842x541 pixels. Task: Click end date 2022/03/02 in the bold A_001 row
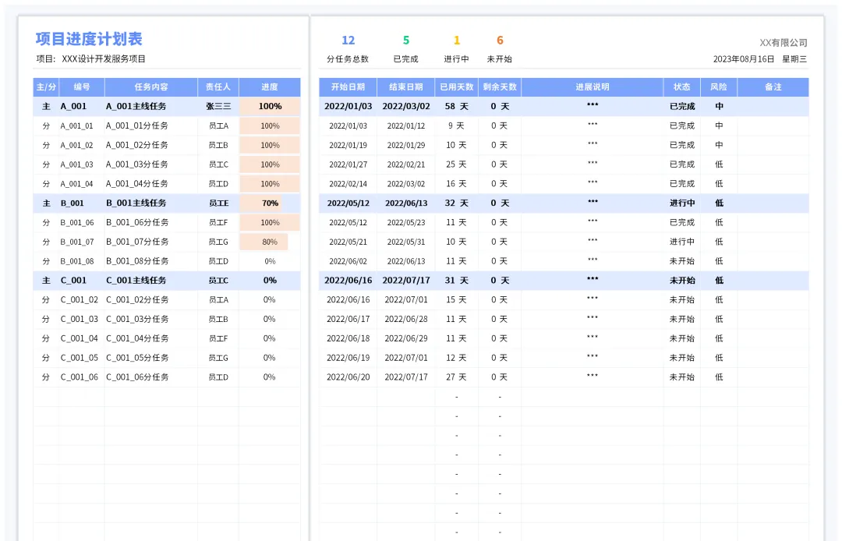click(406, 106)
